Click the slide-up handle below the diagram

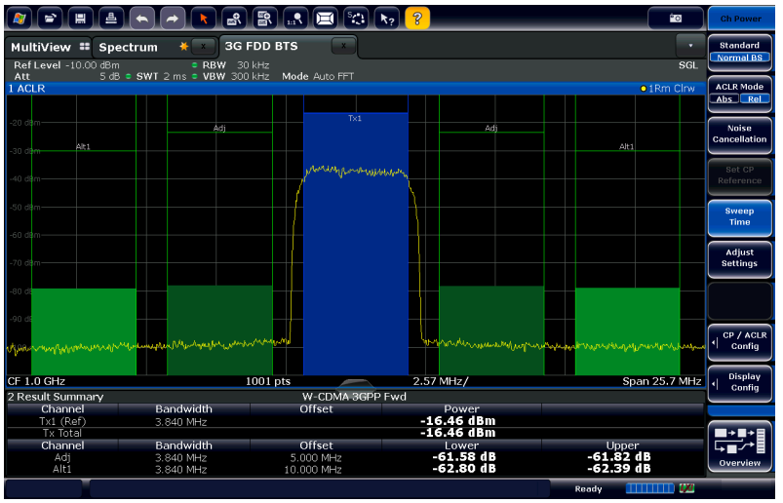tap(355, 383)
